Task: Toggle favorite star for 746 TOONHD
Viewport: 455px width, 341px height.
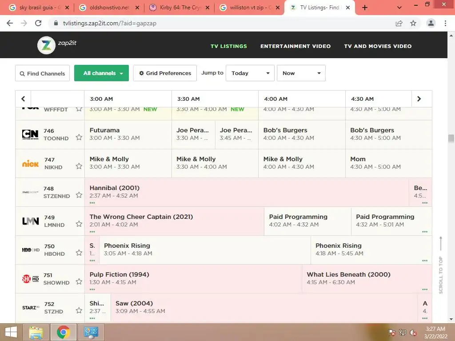Action: tap(79, 137)
